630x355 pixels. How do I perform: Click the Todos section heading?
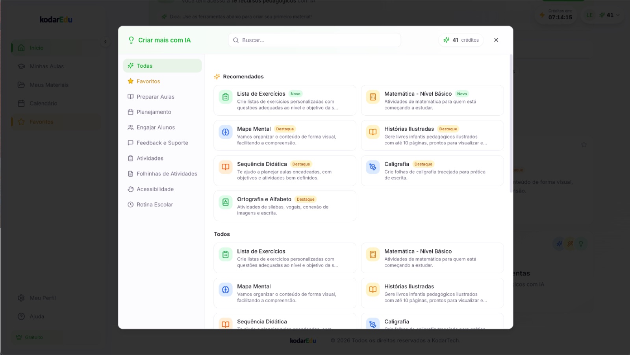222,234
